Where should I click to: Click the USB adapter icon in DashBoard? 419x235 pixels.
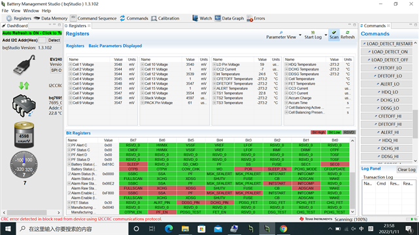pos(24,65)
